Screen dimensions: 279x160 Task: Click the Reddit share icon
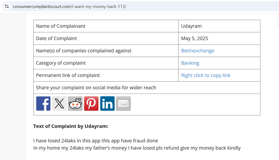coord(75,104)
